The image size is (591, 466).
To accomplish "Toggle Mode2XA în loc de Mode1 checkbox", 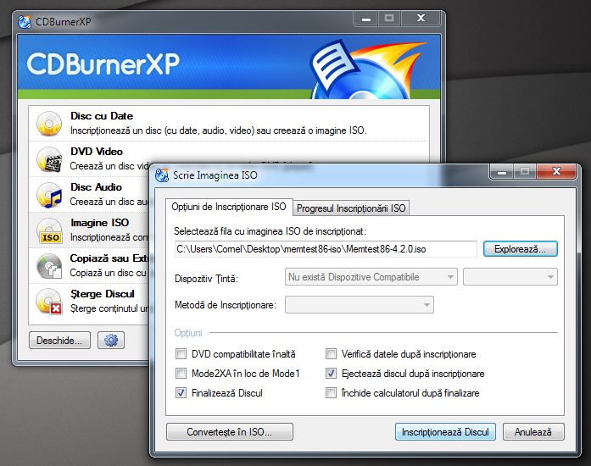I will [x=181, y=374].
